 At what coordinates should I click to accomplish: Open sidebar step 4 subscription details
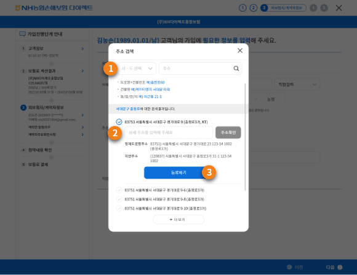(x=40, y=150)
